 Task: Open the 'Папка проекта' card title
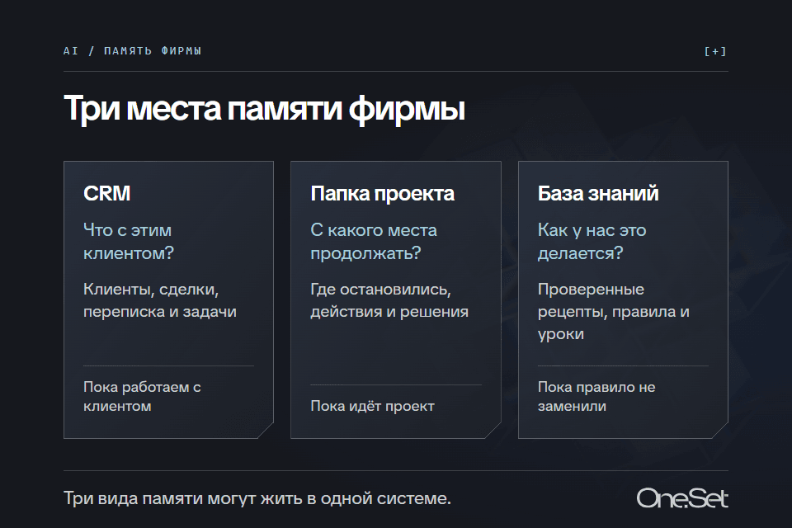point(382,194)
